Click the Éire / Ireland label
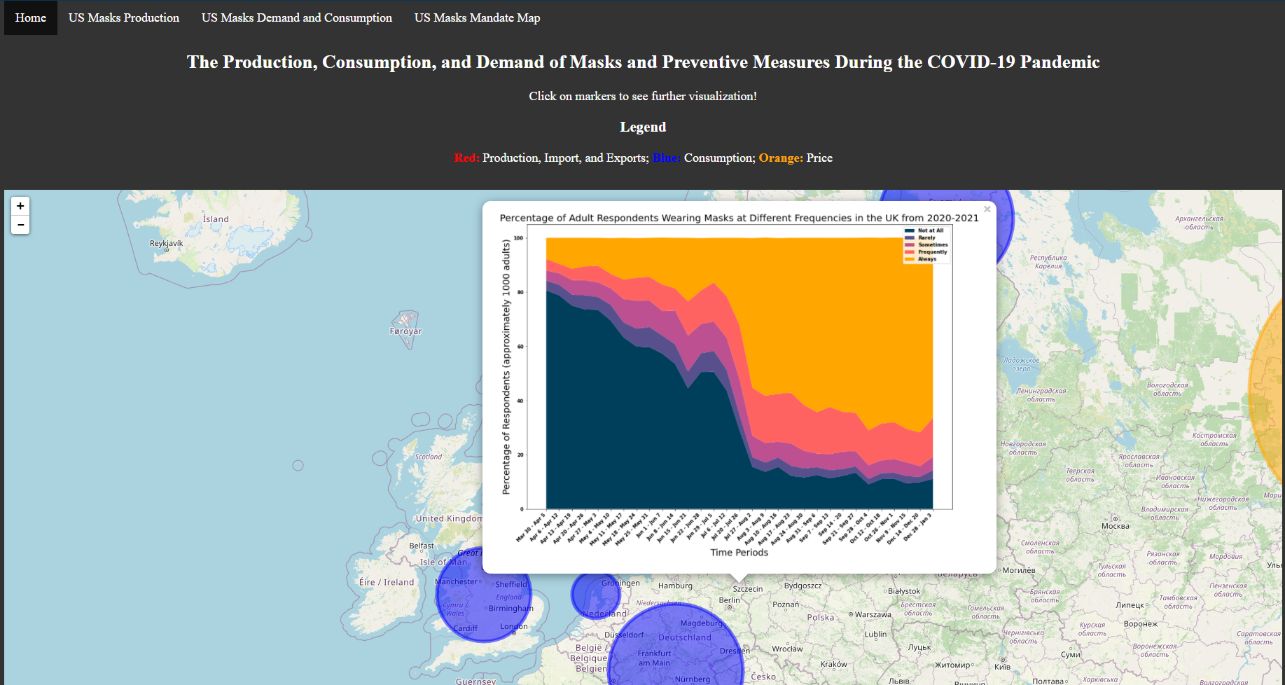 pyautogui.click(x=387, y=582)
